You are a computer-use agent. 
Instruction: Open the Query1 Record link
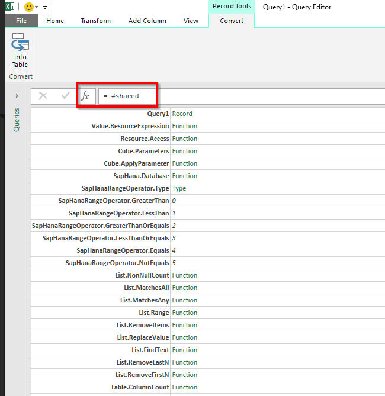click(x=182, y=114)
